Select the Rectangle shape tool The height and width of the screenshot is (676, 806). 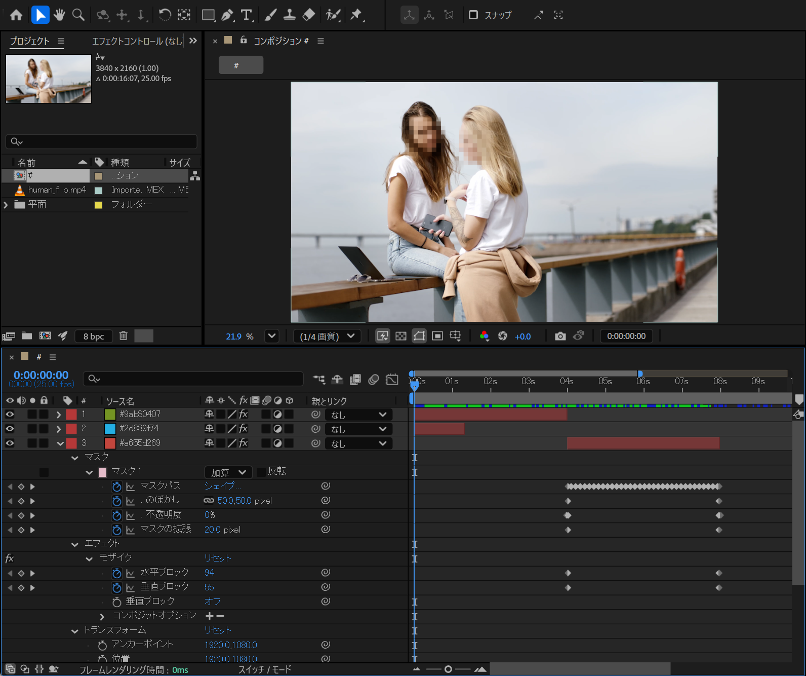tap(208, 15)
